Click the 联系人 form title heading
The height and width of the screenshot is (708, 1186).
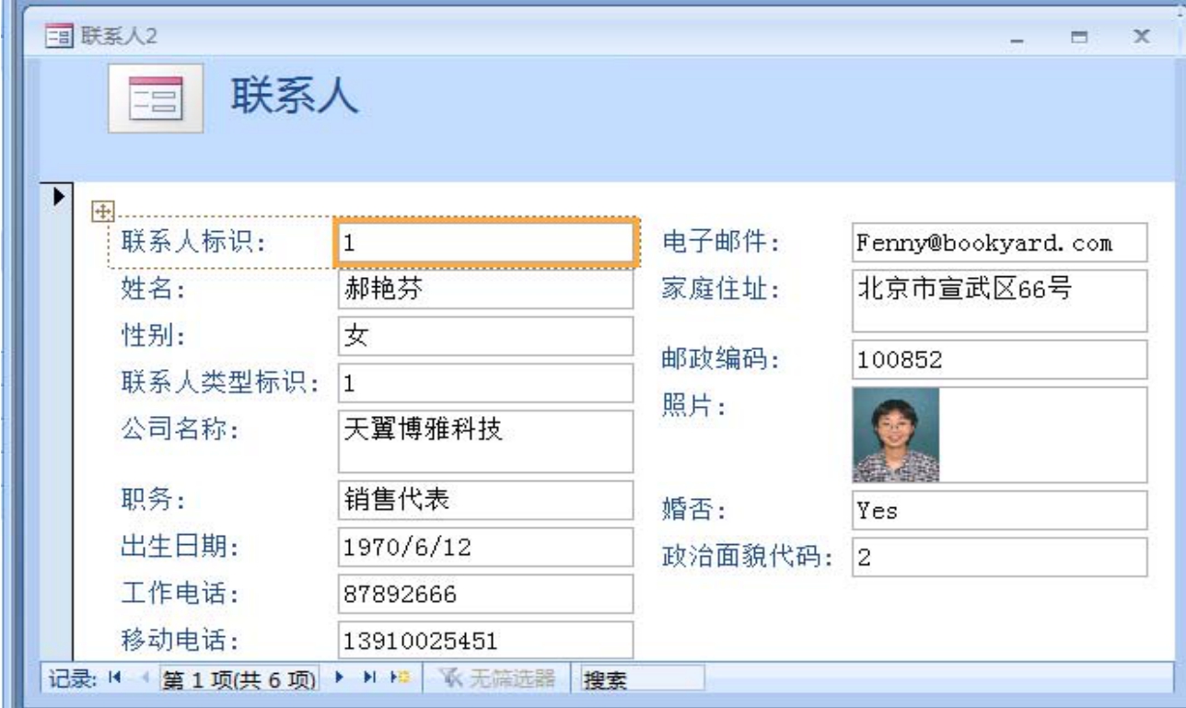point(294,97)
